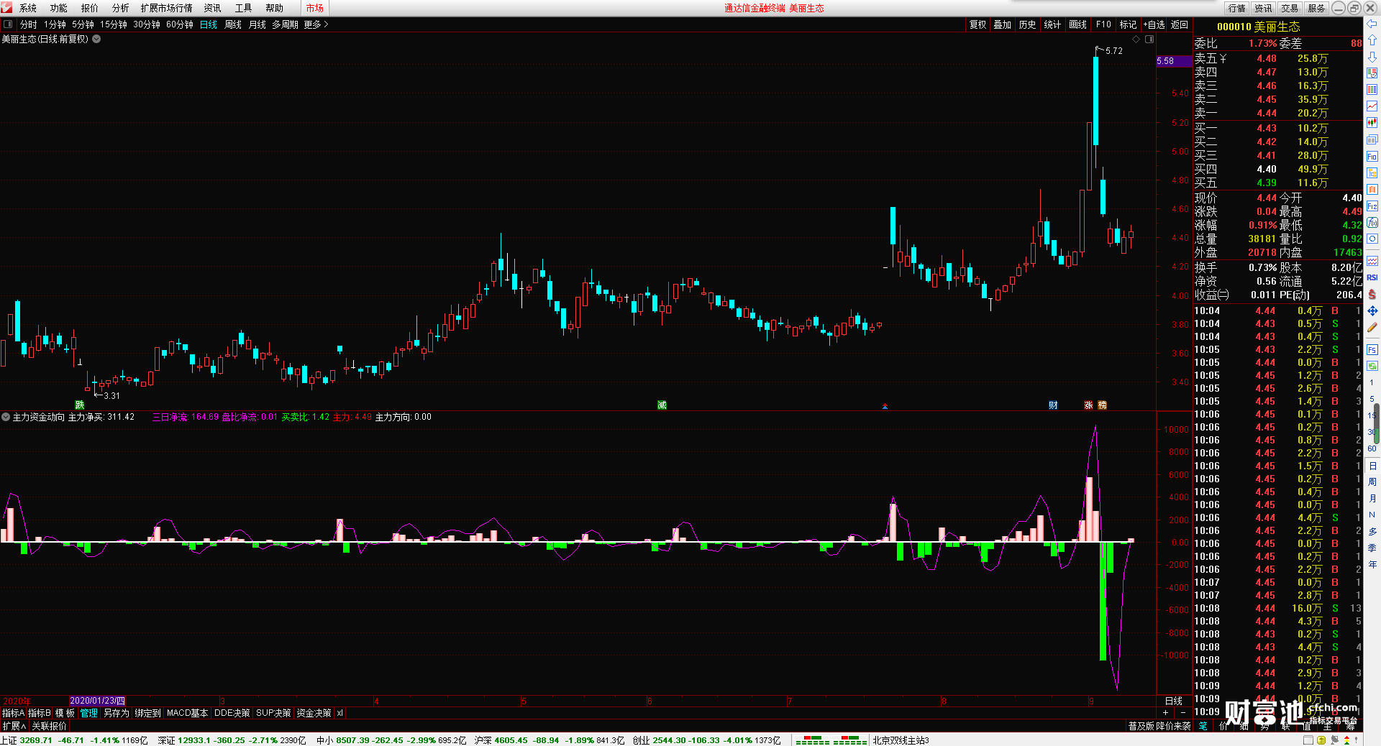
Task: Open the yellow coin icon in status bar
Action: point(1321,740)
